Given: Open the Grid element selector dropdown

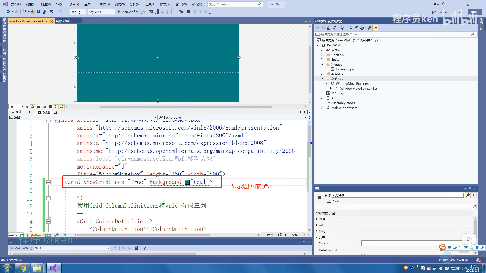Looking at the screenshot, I should (x=83, y=117).
